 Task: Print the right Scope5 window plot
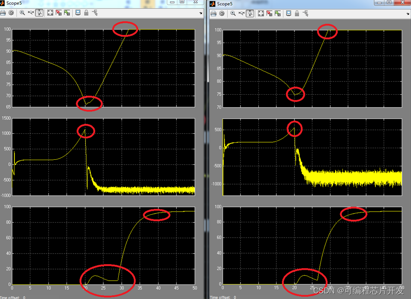tap(213, 13)
